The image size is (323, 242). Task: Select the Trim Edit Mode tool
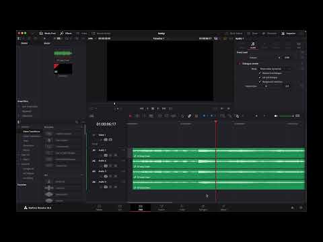137,116
